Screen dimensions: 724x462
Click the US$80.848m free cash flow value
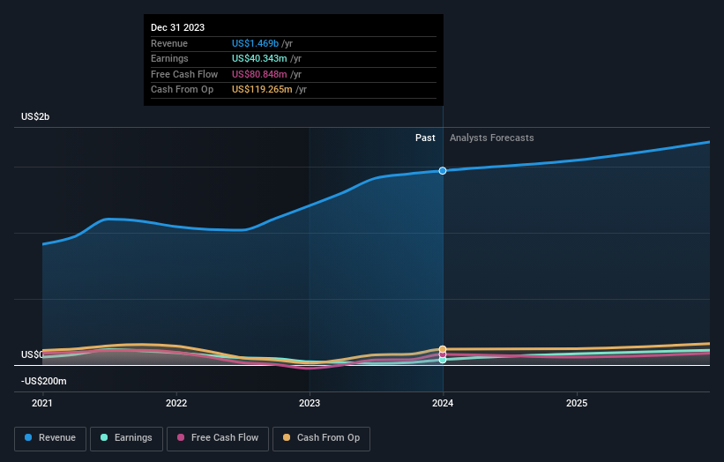coord(259,74)
